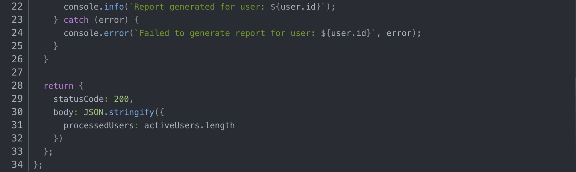Place cursor on the JSON identifier
576x172 pixels.
pos(93,112)
